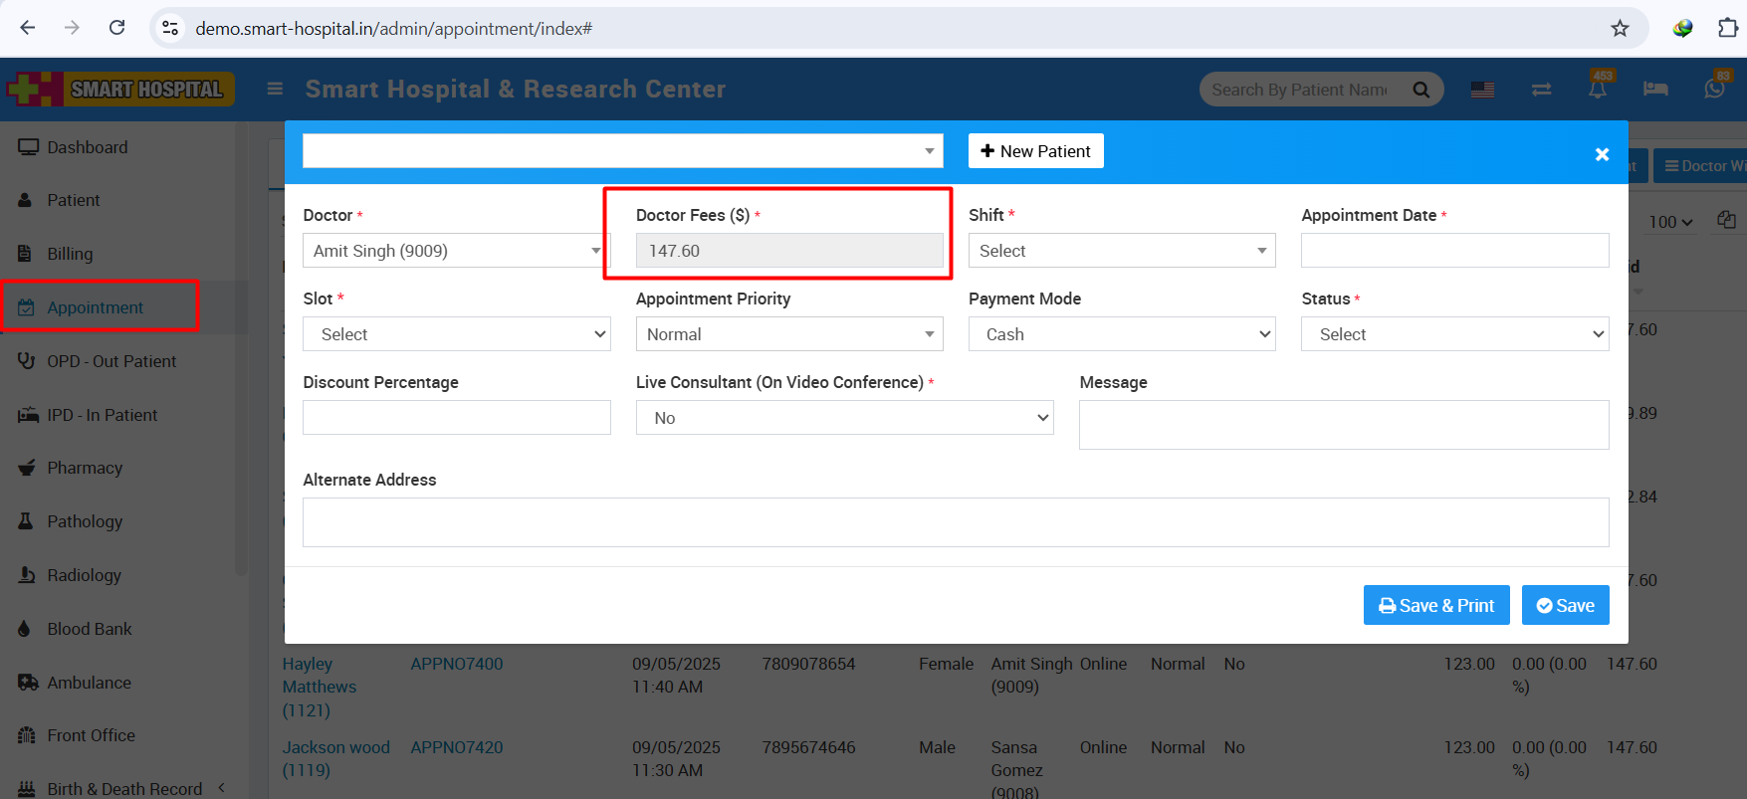The height and width of the screenshot is (799, 1747).
Task: Toggle sidebar with hamburger menu icon
Action: (x=276, y=89)
